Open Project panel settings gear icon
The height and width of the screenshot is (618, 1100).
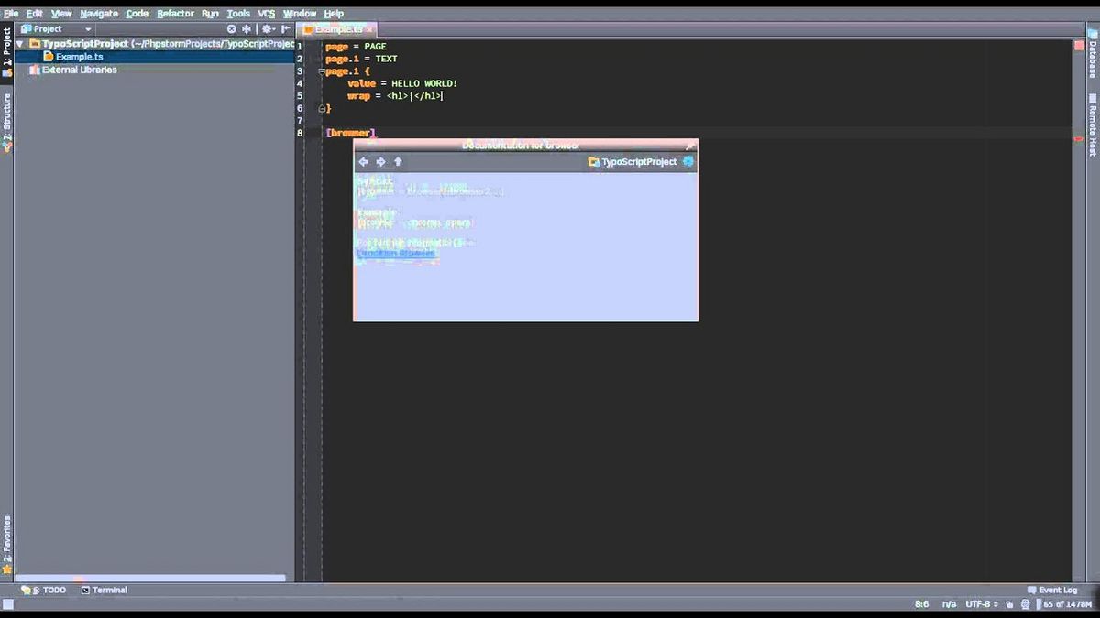point(267,28)
